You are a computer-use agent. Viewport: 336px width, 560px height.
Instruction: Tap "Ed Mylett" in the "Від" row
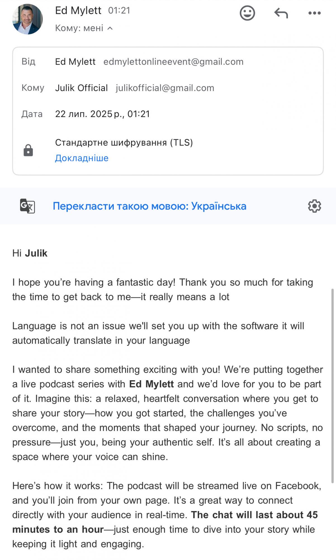coord(75,62)
